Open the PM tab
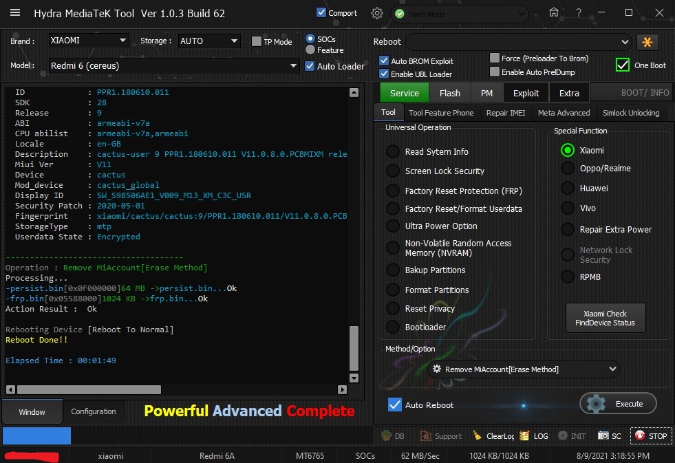 pyautogui.click(x=486, y=93)
